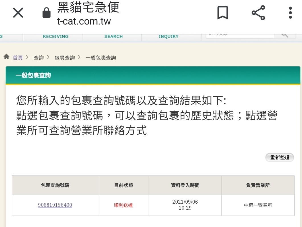Open 查詢 breadcrumb link
This screenshot has height=227, width=302.
coord(38,58)
